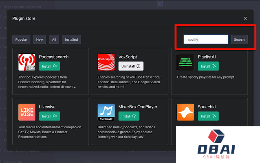Click the Search button
Viewport: 260px width, 163px height.
click(x=239, y=40)
